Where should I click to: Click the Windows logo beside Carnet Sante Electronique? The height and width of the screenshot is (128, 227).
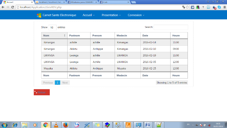[39, 15]
